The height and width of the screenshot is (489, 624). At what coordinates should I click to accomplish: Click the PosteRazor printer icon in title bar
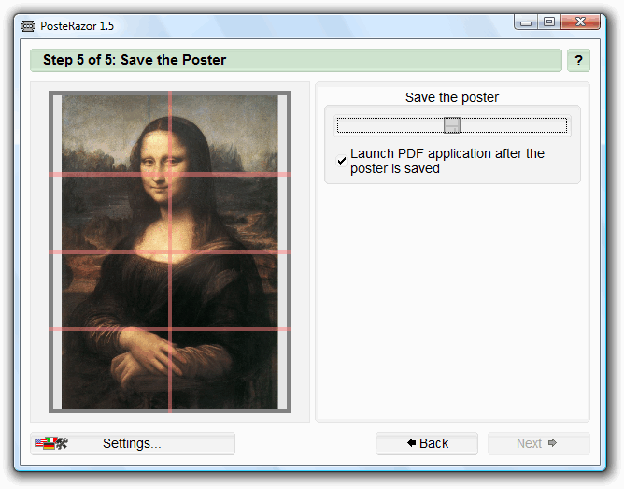coord(28,25)
